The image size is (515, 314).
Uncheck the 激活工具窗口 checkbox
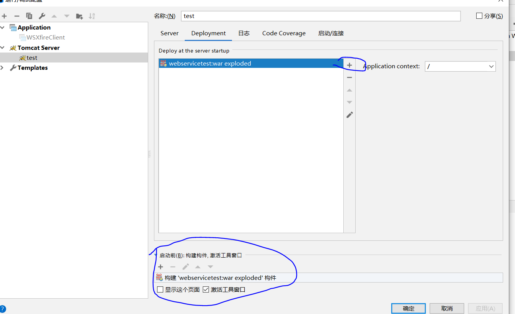click(x=206, y=289)
